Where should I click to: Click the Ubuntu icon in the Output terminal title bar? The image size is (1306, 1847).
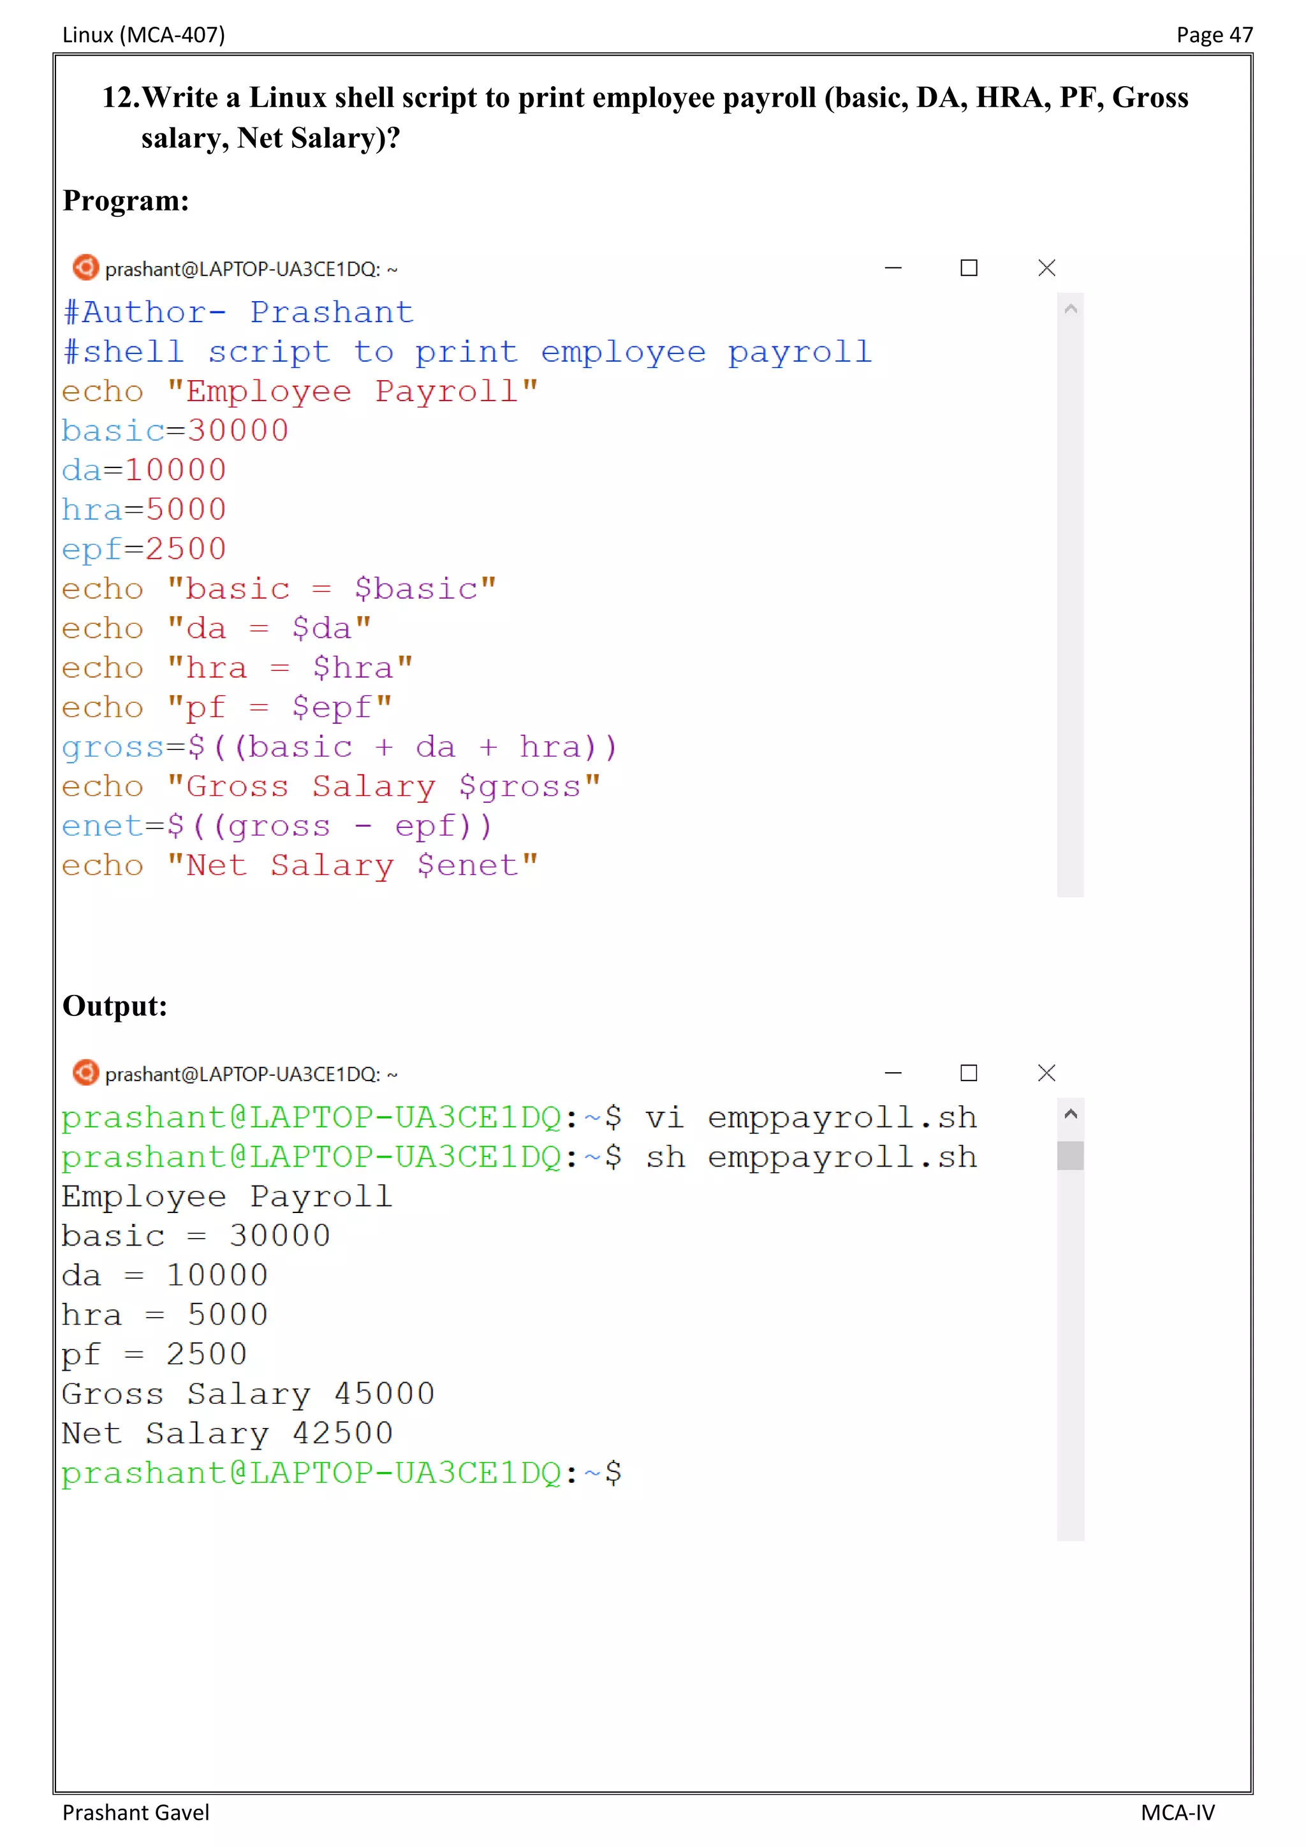point(85,1072)
